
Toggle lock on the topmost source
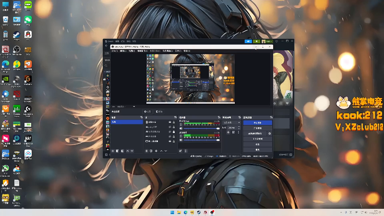(x=174, y=122)
